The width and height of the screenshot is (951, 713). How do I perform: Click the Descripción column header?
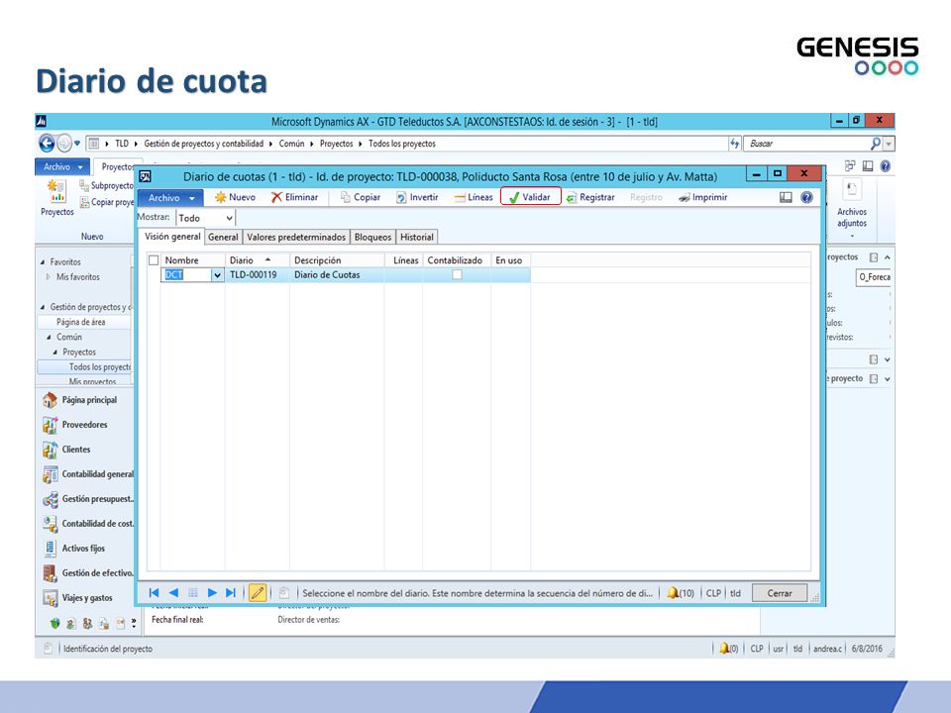click(337, 260)
